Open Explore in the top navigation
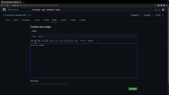The height and width of the screenshot is (95, 169). 58,10
